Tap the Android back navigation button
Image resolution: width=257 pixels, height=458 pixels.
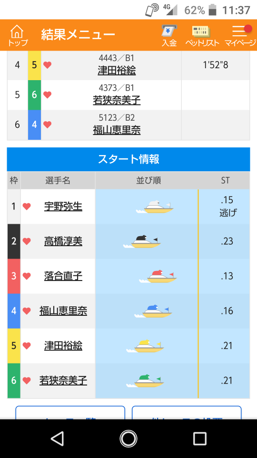(57, 438)
